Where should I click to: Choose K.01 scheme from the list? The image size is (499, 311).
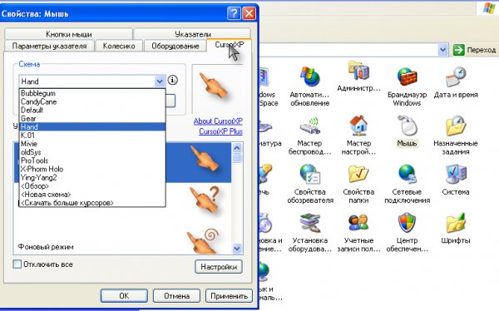tap(92, 136)
